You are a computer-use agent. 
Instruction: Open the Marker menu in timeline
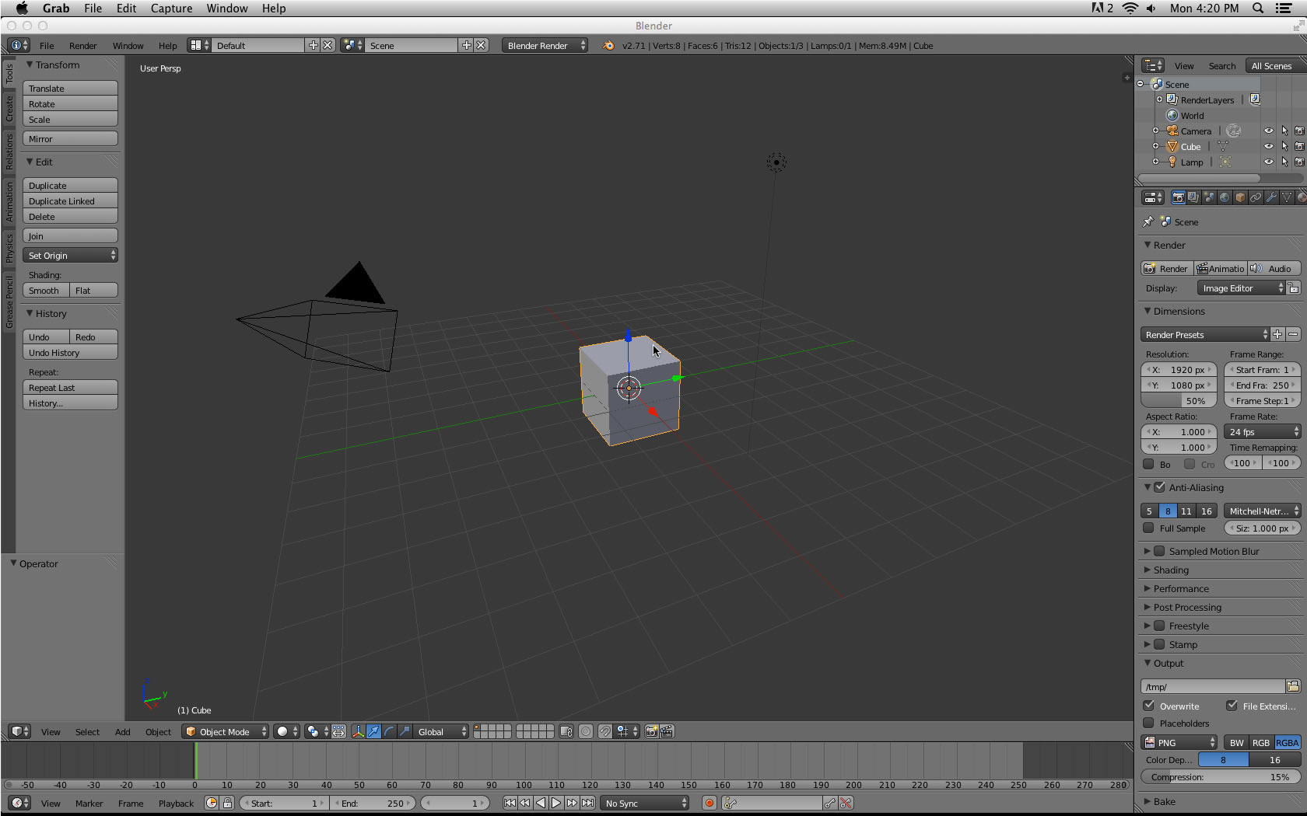[x=89, y=804]
